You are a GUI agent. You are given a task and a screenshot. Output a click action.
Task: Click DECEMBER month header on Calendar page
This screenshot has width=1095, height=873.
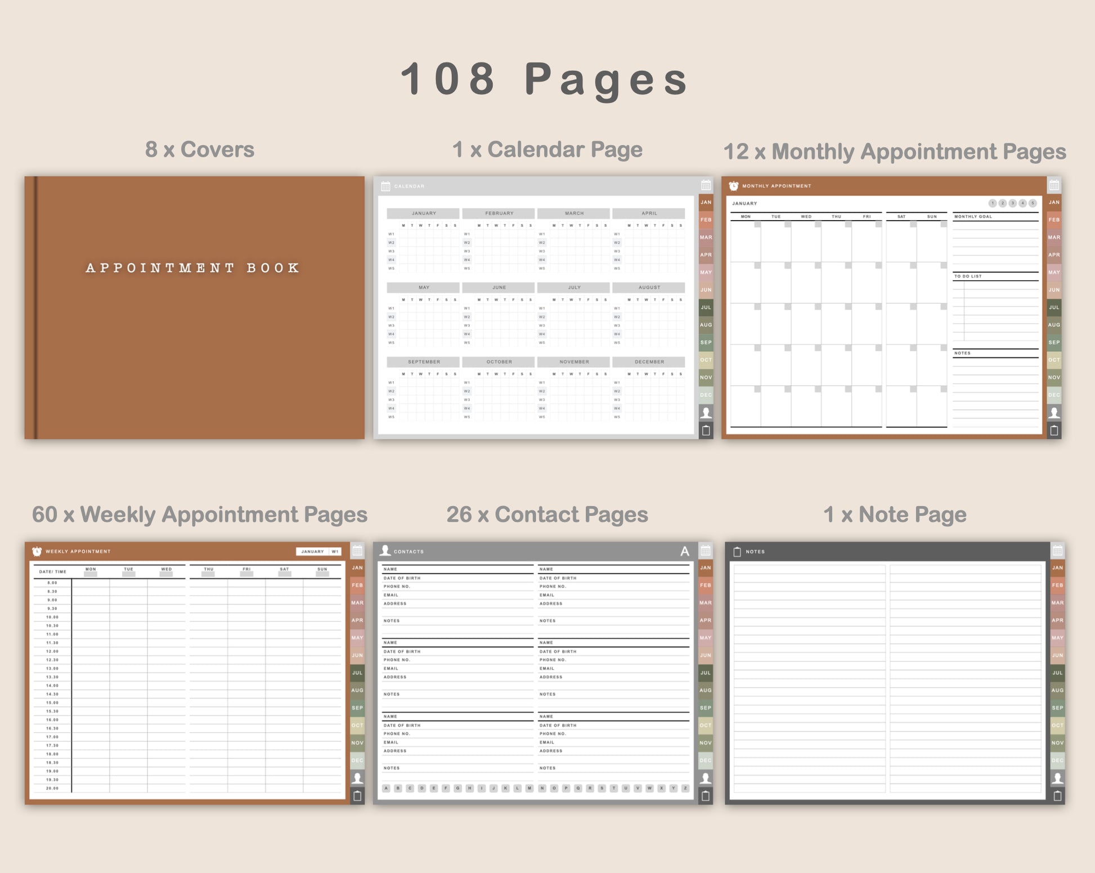pos(649,362)
